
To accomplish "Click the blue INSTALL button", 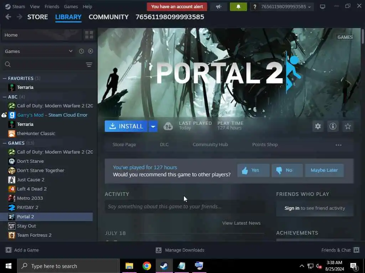I will coord(126,126).
